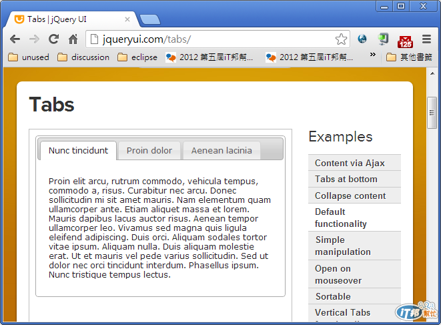
Task: Open the Simple manipulation example
Action: tap(354, 246)
